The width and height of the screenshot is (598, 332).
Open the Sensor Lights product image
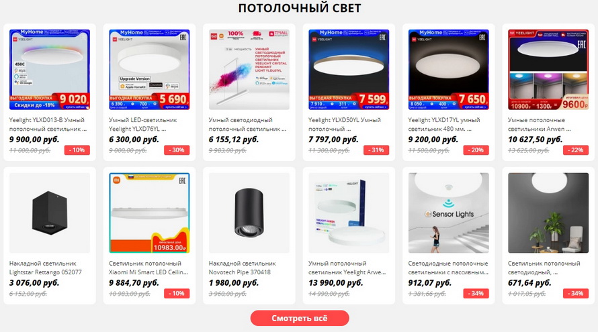pos(449,213)
